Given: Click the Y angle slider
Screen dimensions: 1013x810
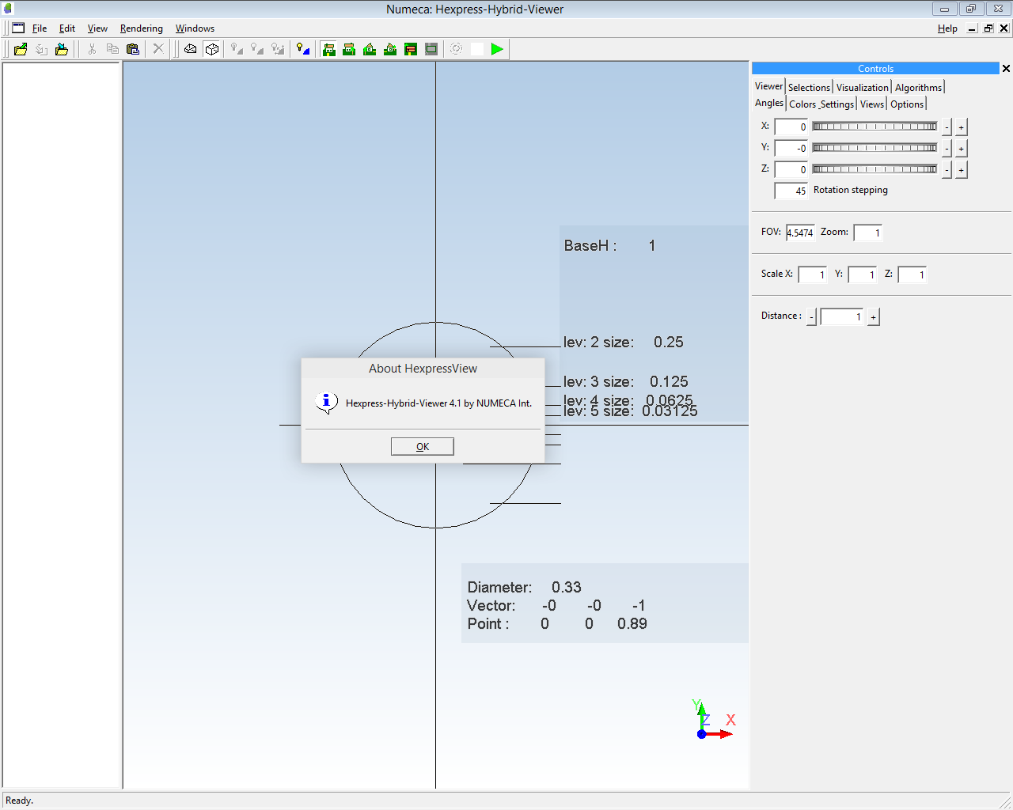Looking at the screenshot, I should point(875,148).
